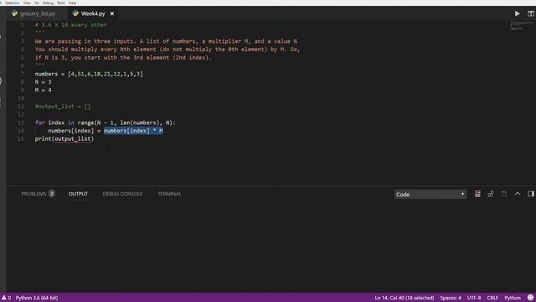Viewport: 536px width, 302px height.
Task: Open the Go menu
Action: 37,3
